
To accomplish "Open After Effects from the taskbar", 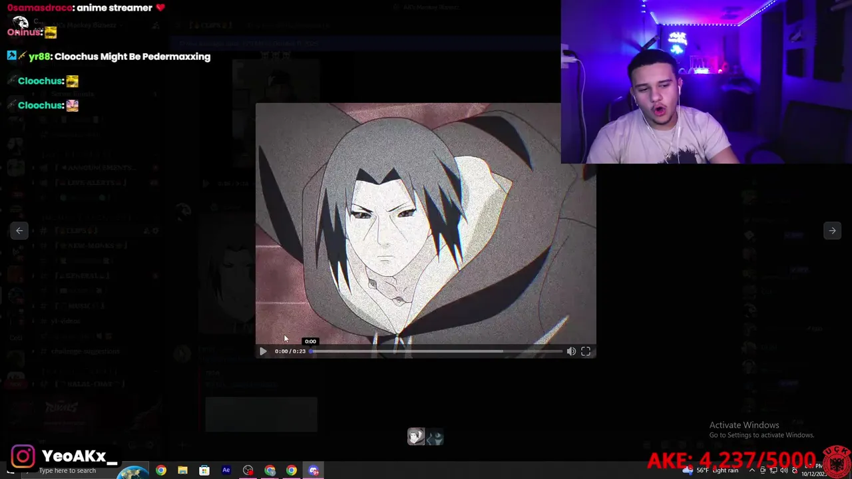I will pos(226,470).
